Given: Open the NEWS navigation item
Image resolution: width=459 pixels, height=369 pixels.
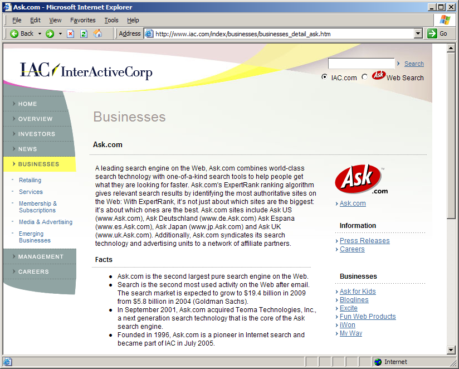Looking at the screenshot, I should (27, 149).
